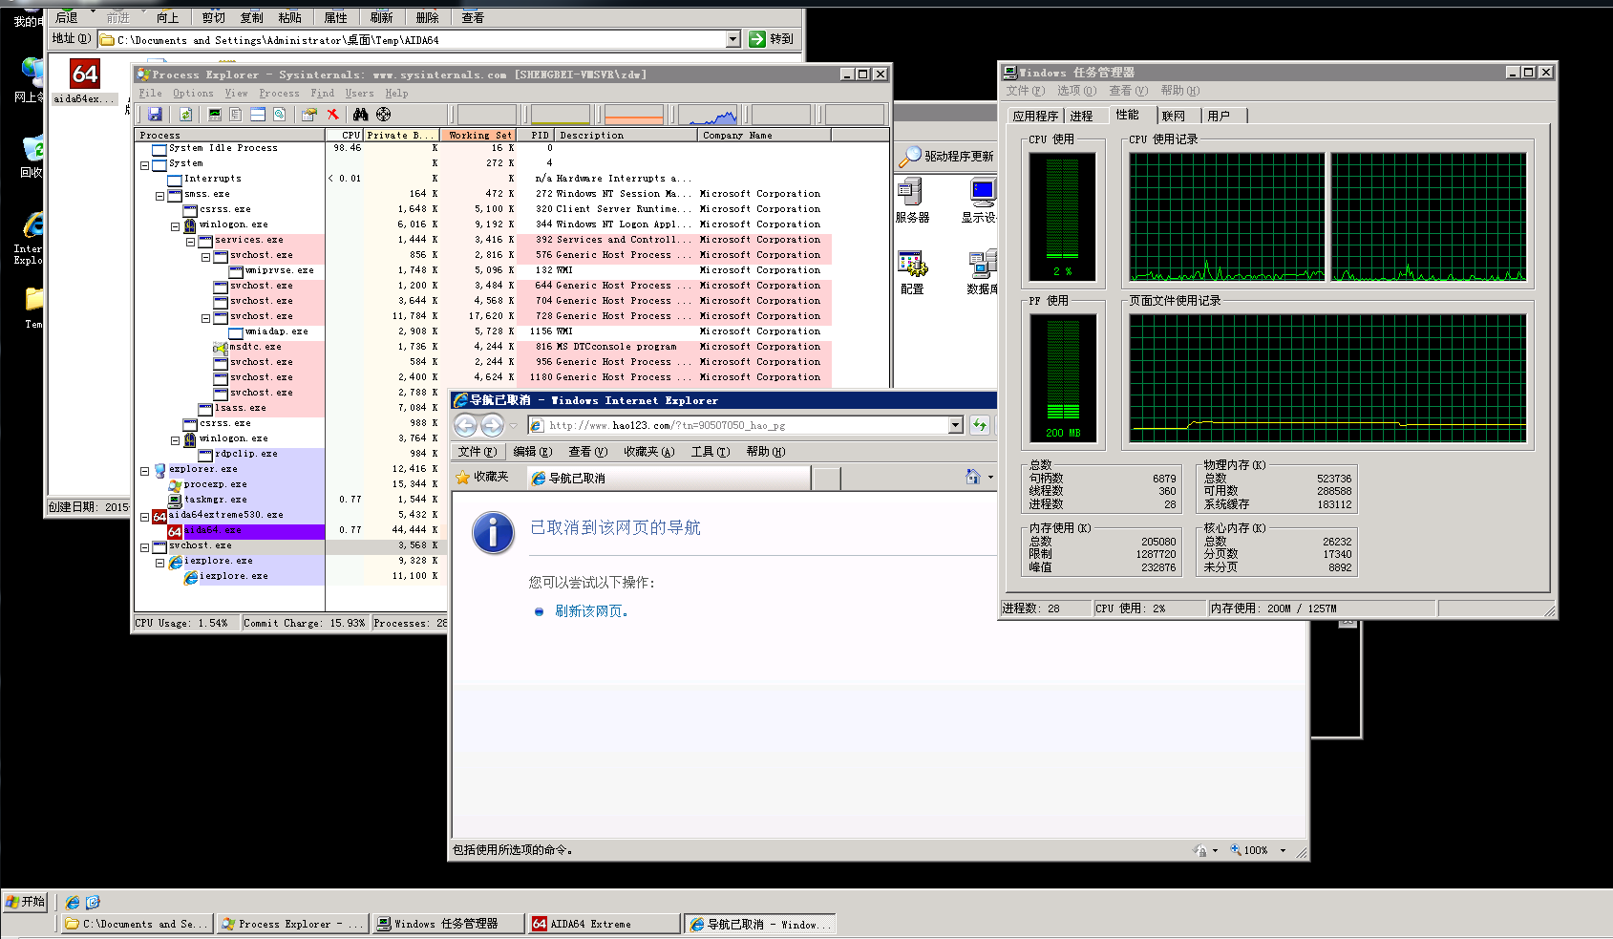Click 驱动程序更新 button in background window
Image resolution: width=1613 pixels, height=939 pixels.
(947, 156)
